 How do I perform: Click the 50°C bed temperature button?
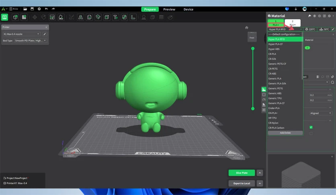(324, 29)
